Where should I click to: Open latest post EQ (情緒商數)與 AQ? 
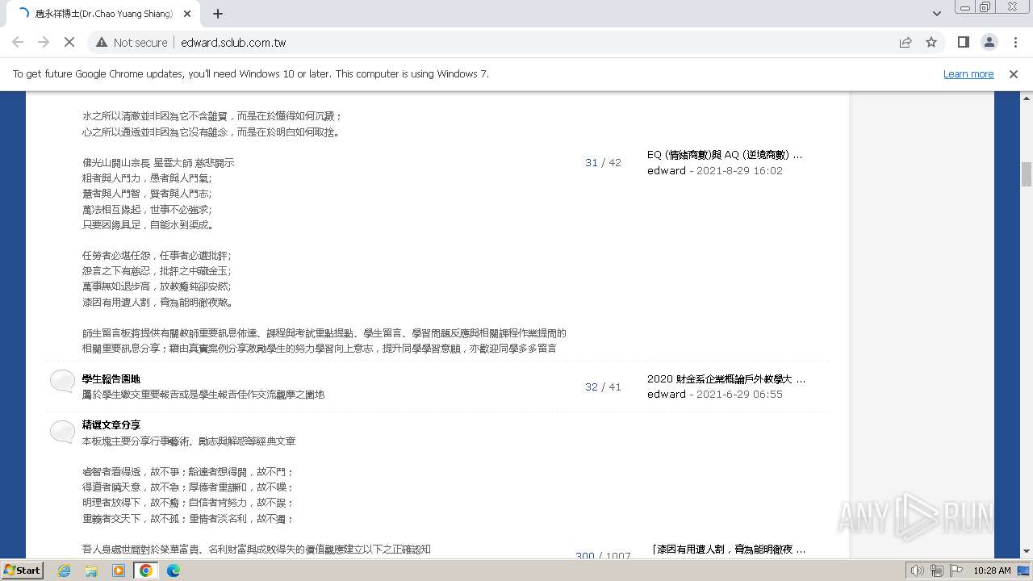[x=725, y=154]
